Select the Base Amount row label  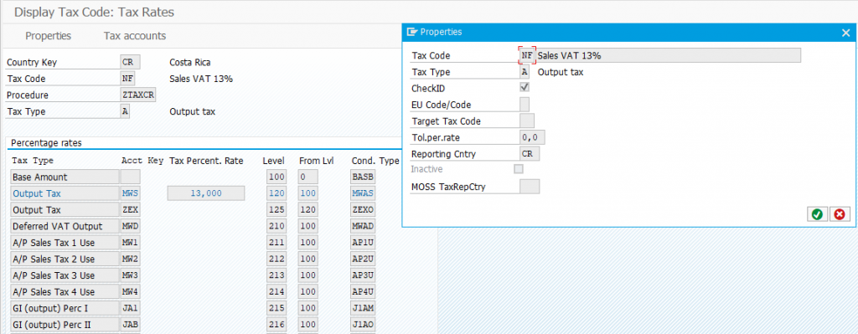tap(65, 177)
